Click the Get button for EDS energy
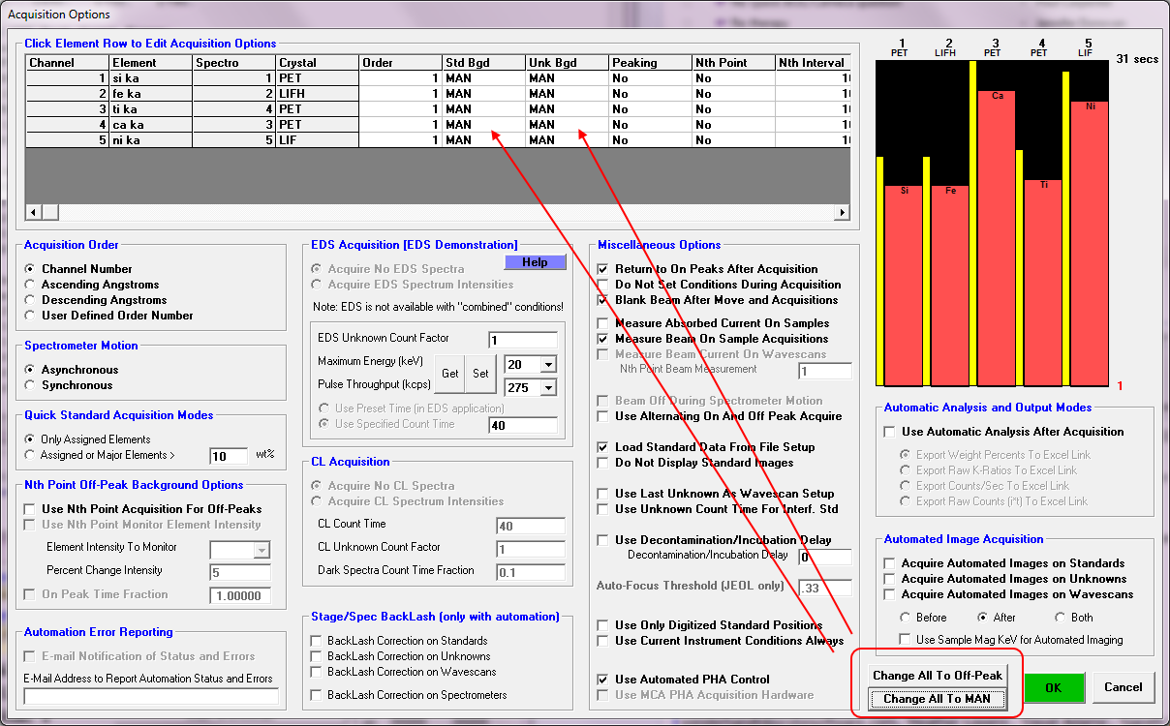Image resolution: width=1170 pixels, height=726 pixels. [x=450, y=374]
